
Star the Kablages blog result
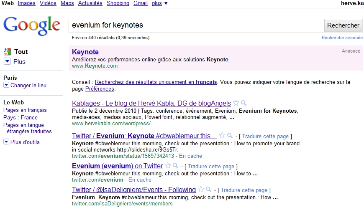click(236, 103)
